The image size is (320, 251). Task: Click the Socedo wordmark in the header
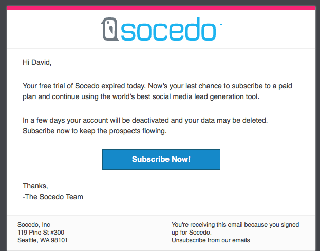tap(168, 30)
